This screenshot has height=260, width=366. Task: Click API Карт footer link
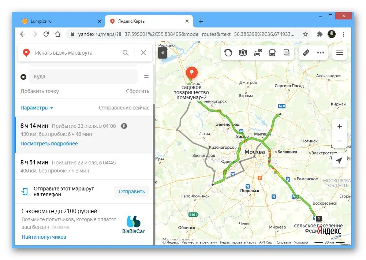pos(266,242)
